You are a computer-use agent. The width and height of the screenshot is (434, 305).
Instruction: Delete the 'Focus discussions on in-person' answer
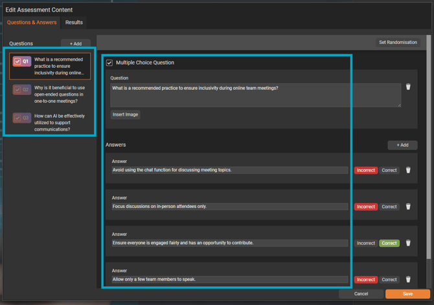(x=408, y=207)
